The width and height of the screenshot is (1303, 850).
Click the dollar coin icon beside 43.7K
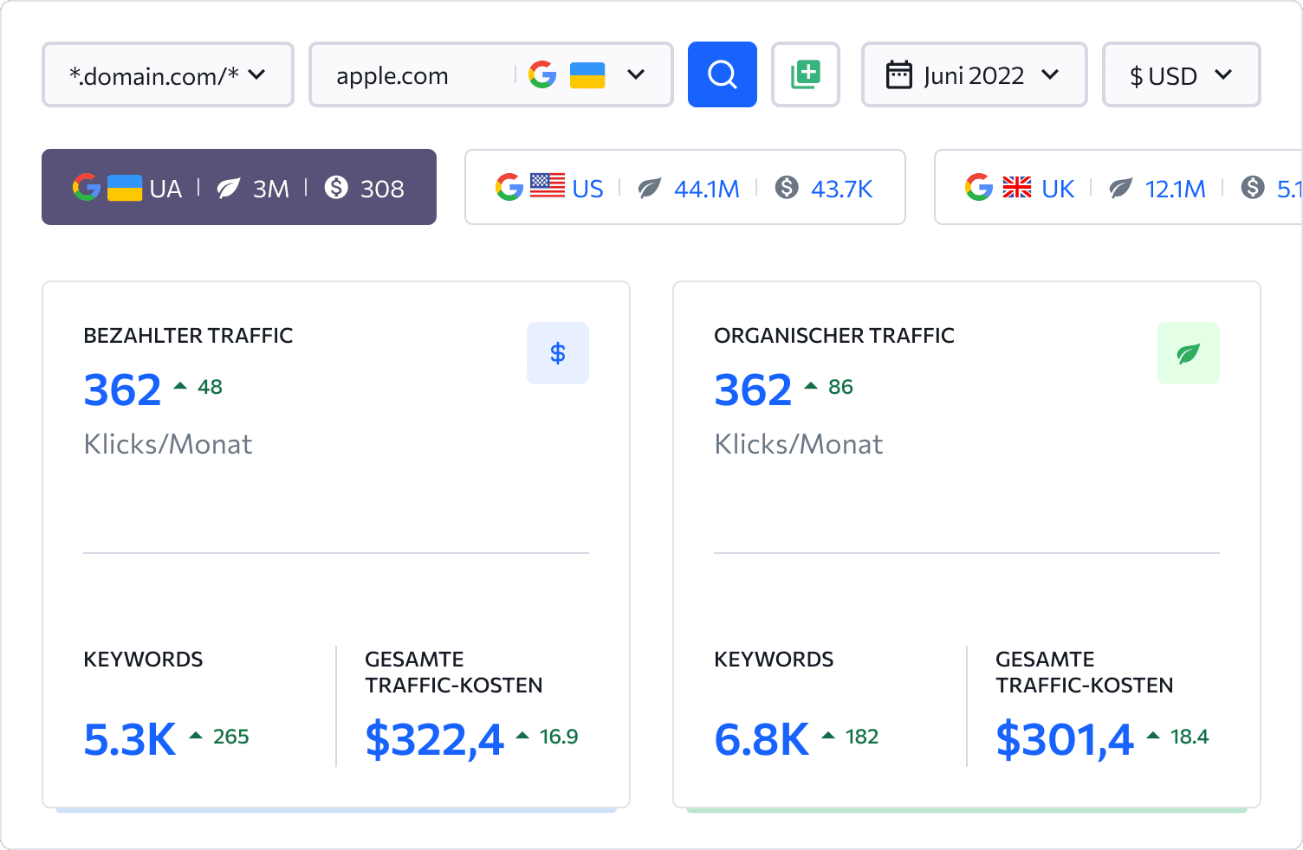coord(787,187)
